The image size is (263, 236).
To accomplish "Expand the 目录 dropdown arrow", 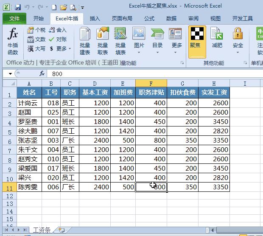I will click(x=157, y=53).
